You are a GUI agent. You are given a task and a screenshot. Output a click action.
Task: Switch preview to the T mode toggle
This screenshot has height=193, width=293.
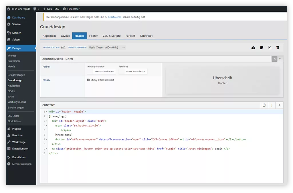[x=280, y=59]
